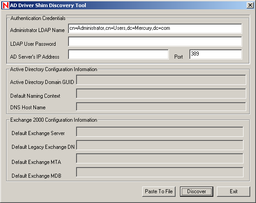
Task: Focus the LDAP User Password field
Action: coord(155,41)
